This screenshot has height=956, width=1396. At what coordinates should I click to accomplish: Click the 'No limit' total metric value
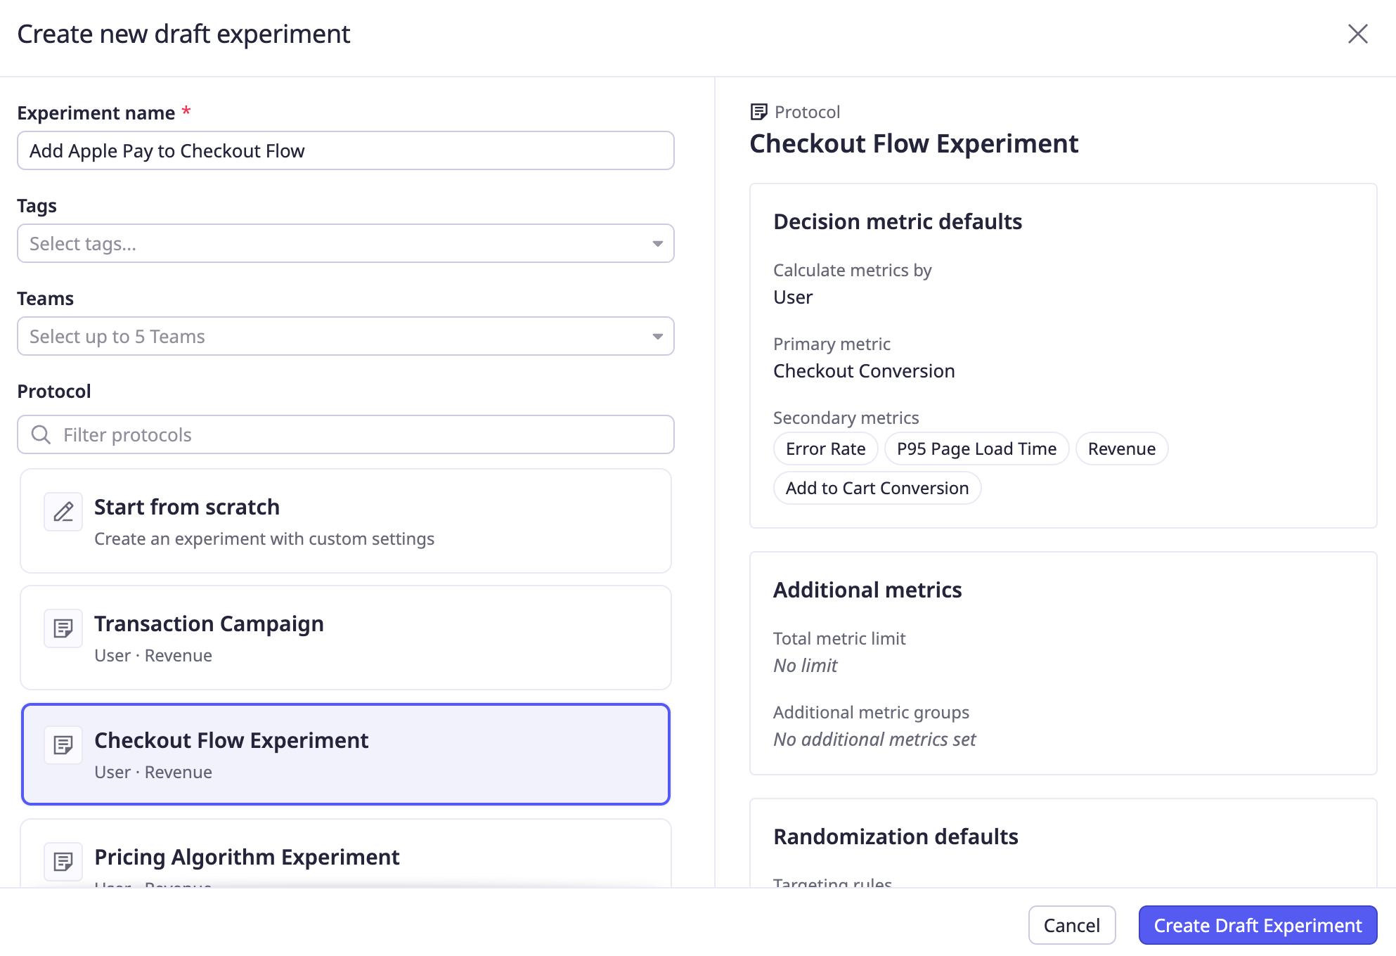(806, 666)
